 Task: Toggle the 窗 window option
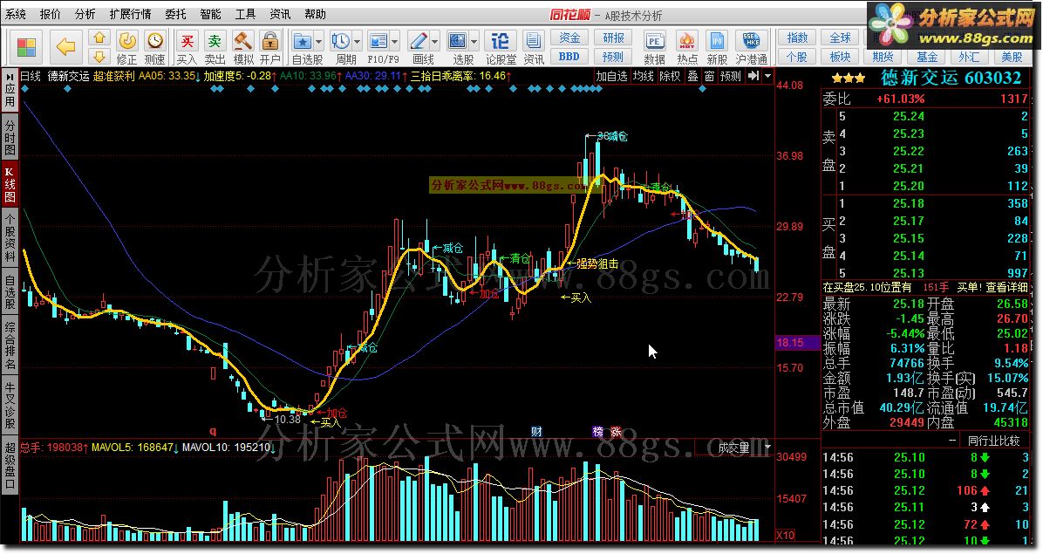coord(709,76)
